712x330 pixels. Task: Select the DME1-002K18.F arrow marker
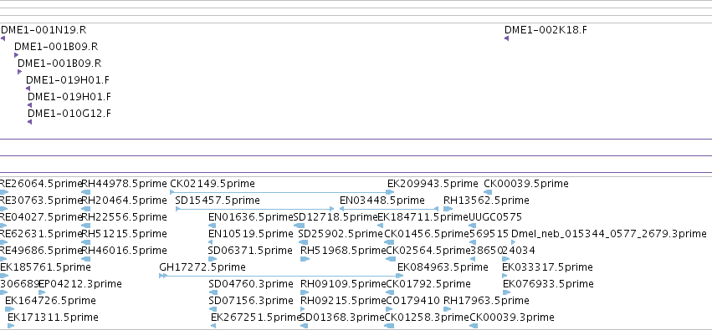(506, 38)
